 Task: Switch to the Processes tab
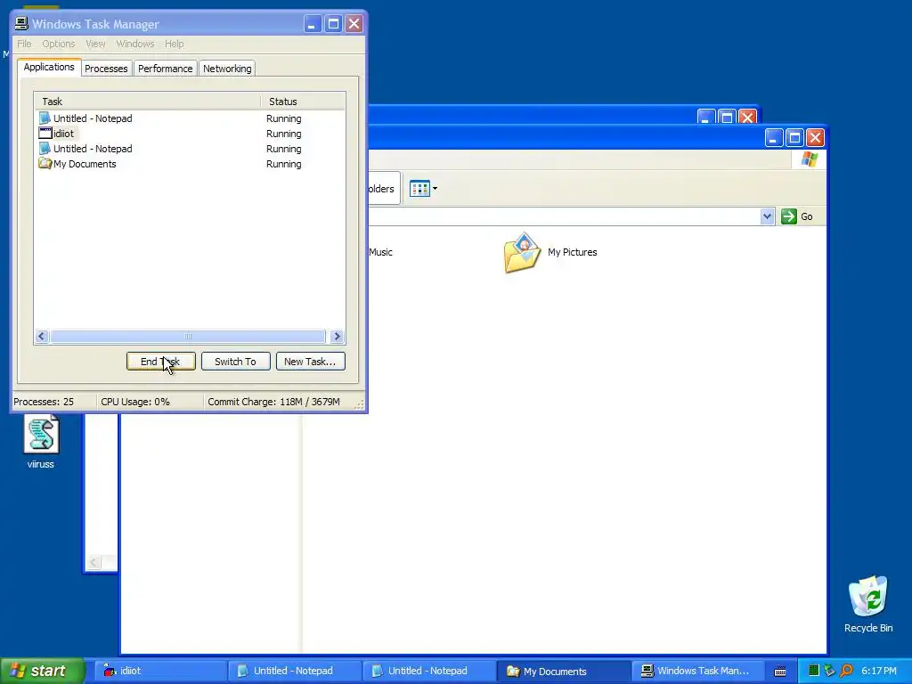pyautogui.click(x=106, y=69)
